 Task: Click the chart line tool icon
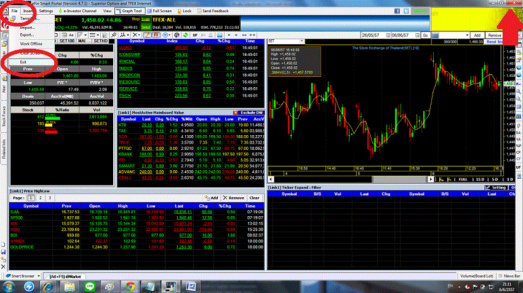click(105, 35)
